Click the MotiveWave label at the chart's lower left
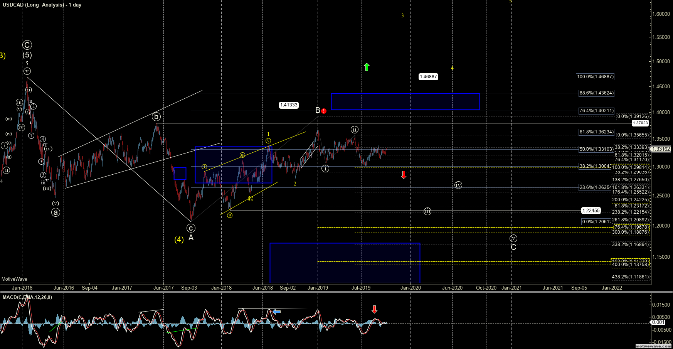Screen dimensions: 673x349 [14, 279]
